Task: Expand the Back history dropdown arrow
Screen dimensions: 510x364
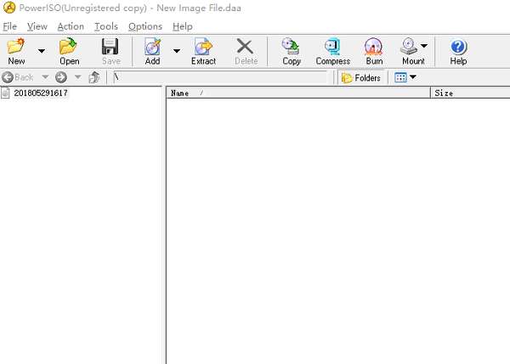Action: tap(45, 77)
